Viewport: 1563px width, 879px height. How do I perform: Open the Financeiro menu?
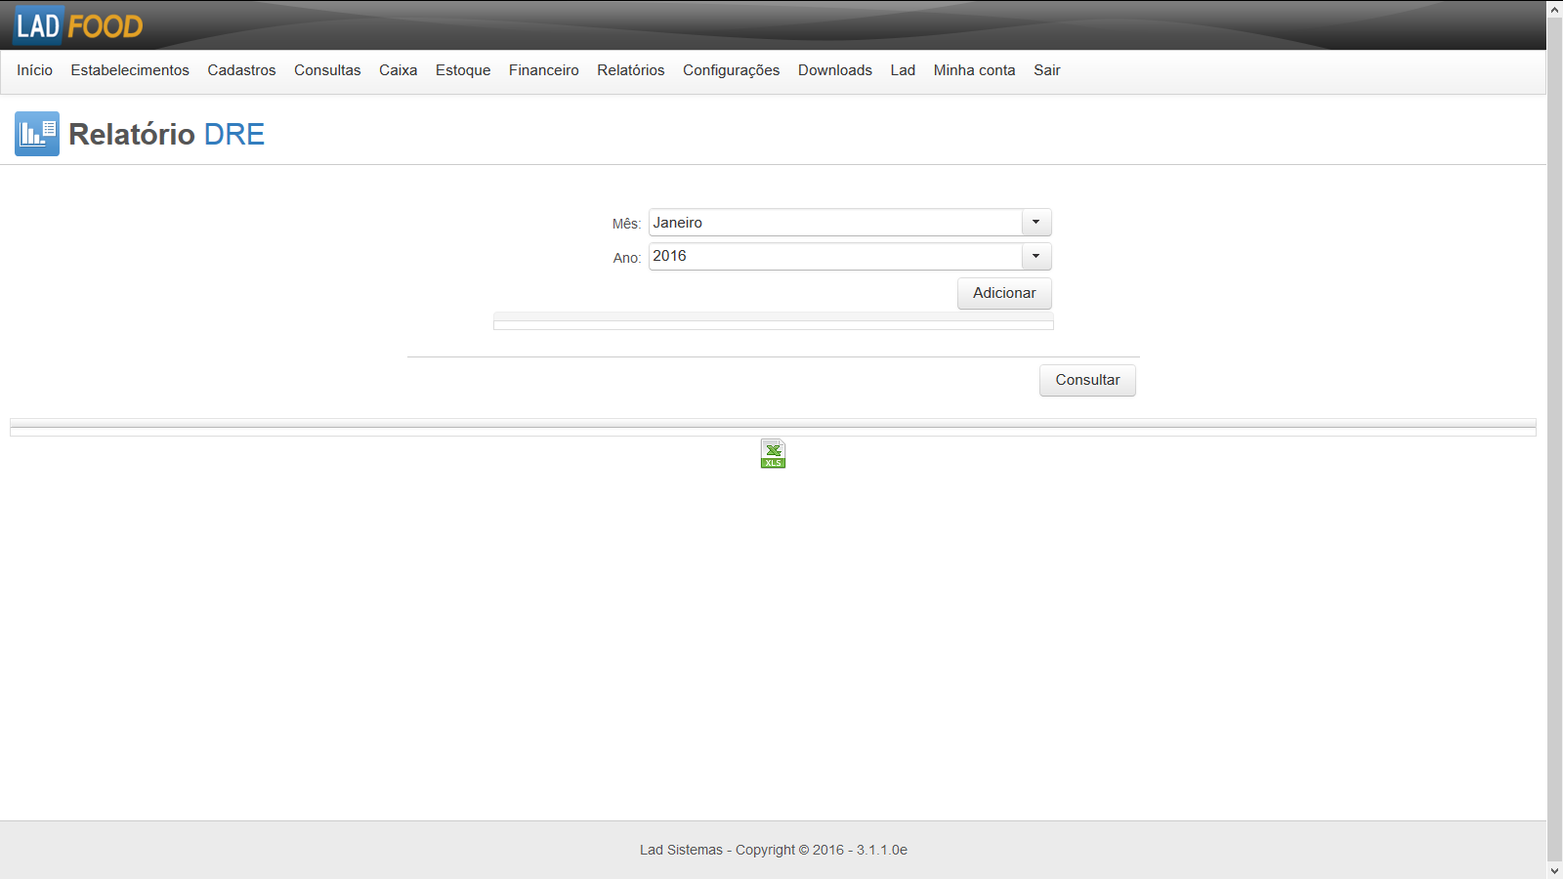pos(544,70)
